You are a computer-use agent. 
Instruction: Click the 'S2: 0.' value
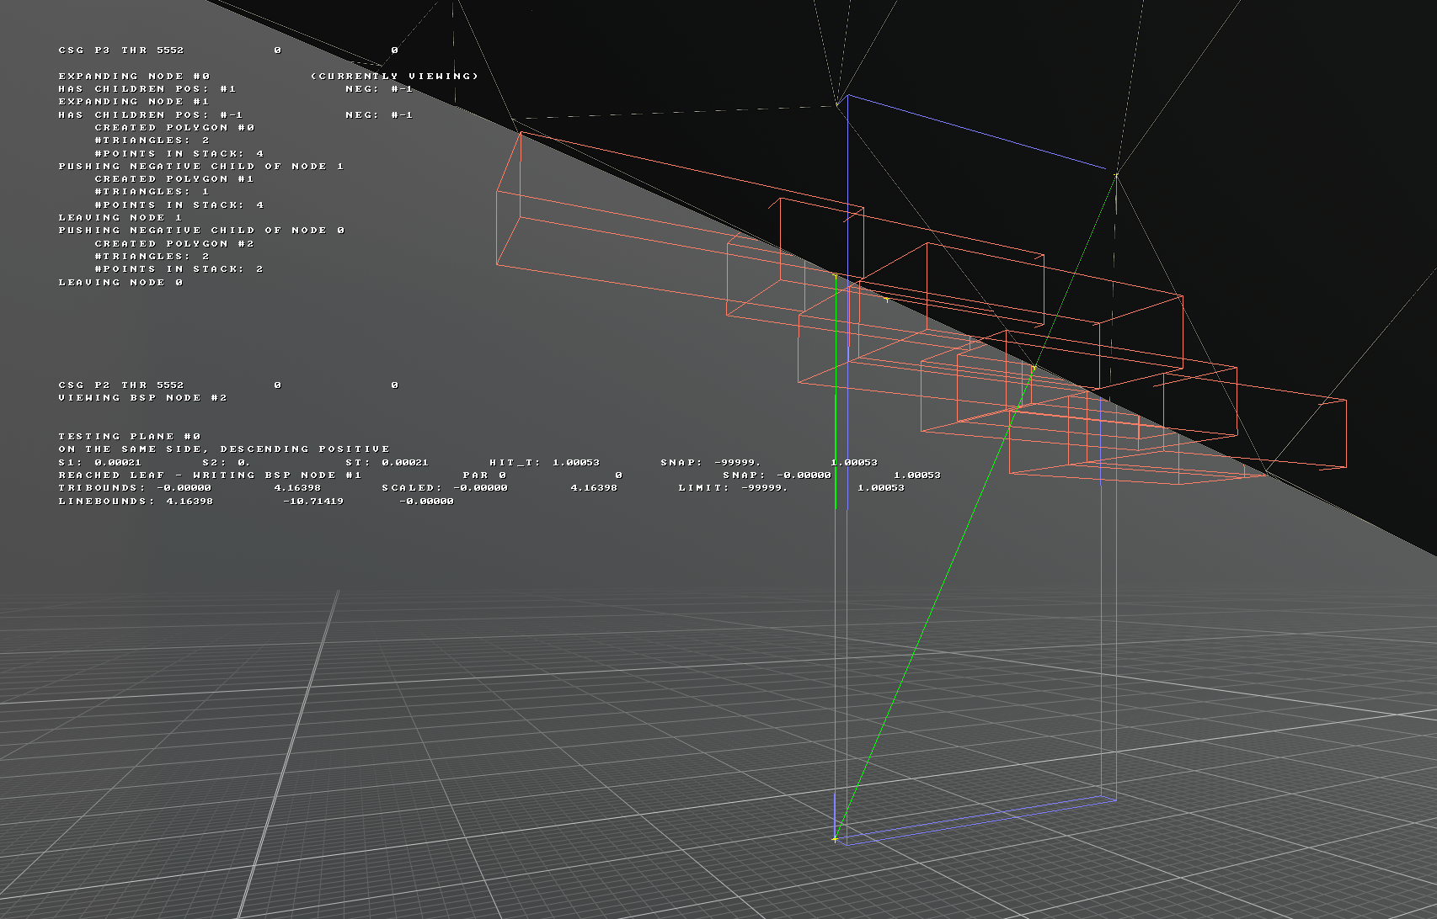(x=227, y=463)
